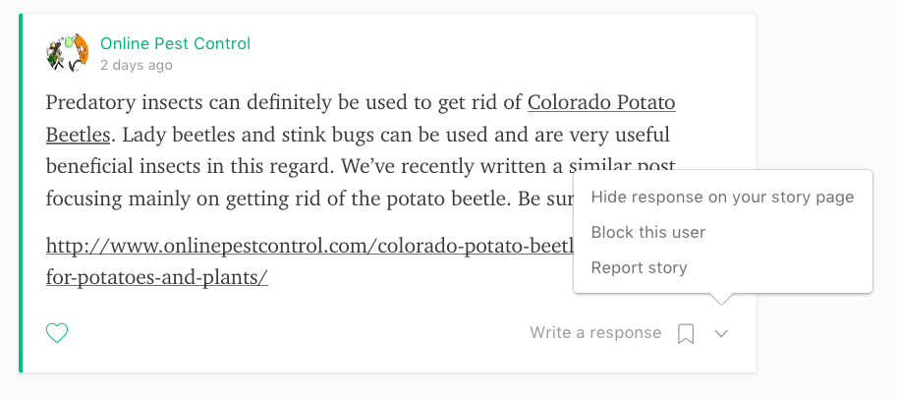Open the Online Pest Control author name

(175, 43)
